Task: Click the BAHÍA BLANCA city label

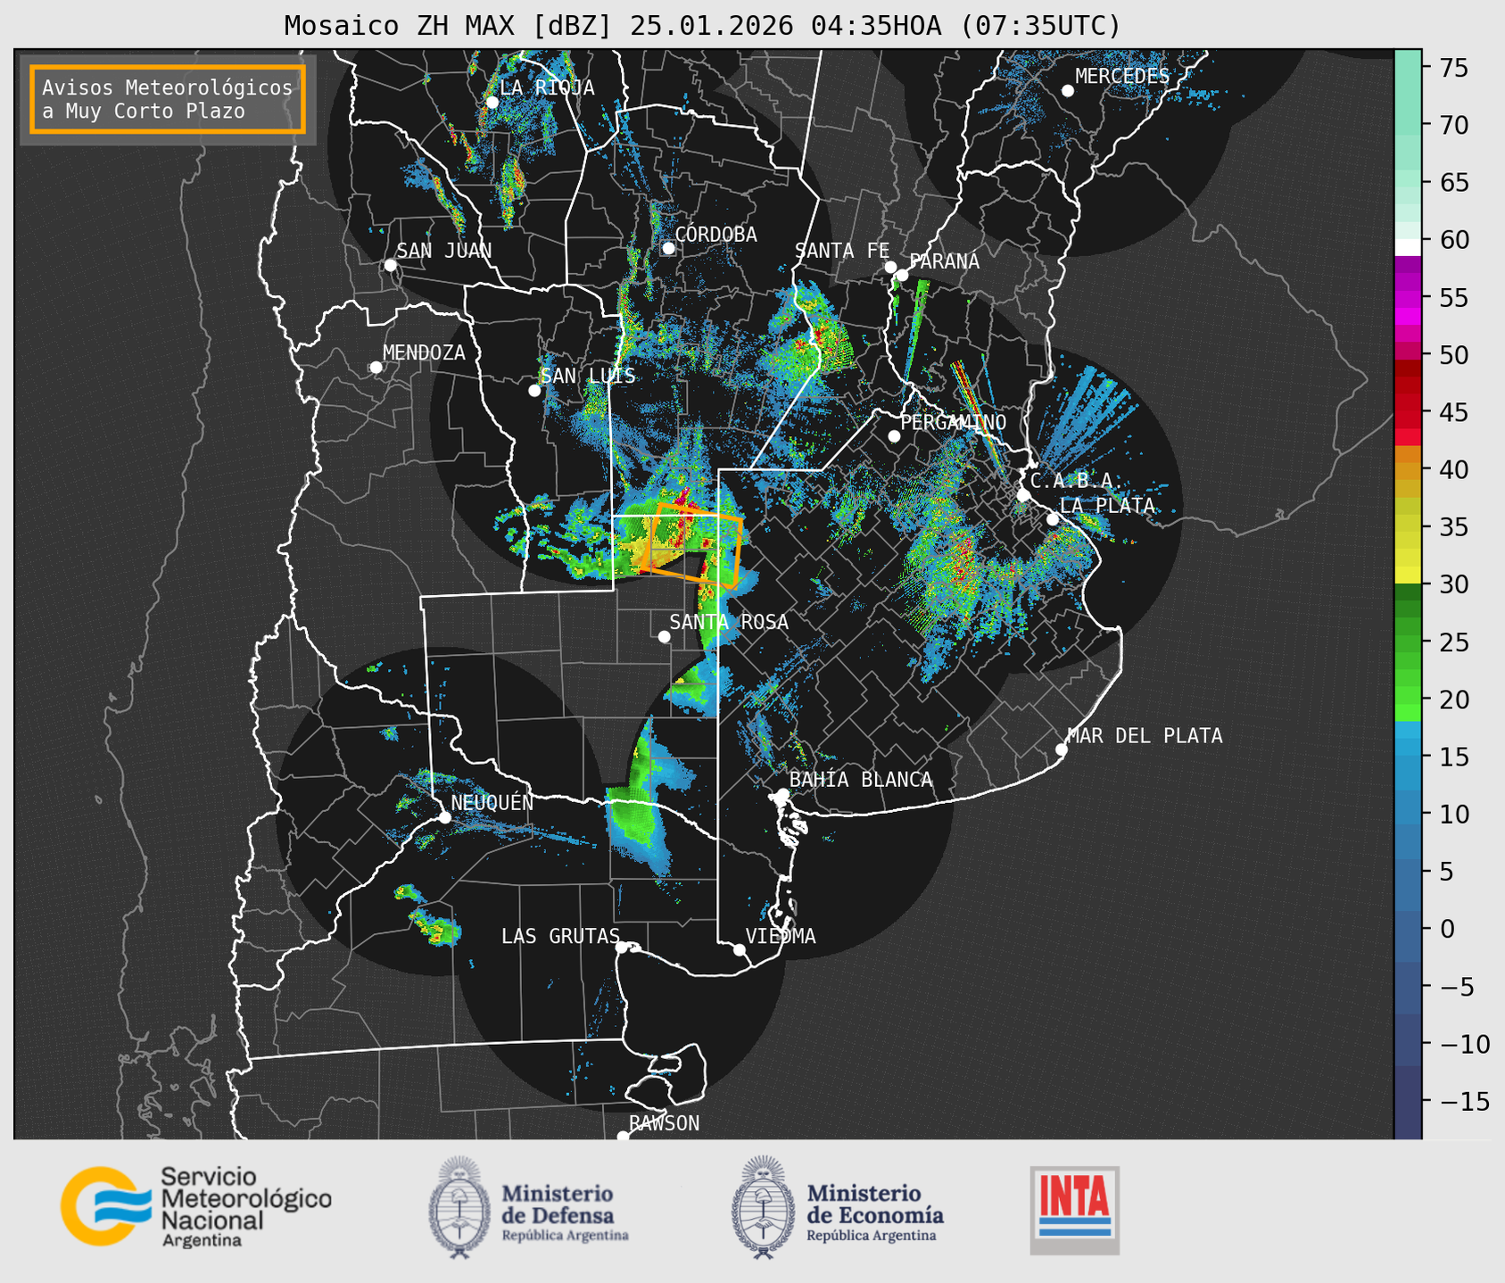Action: [x=861, y=780]
